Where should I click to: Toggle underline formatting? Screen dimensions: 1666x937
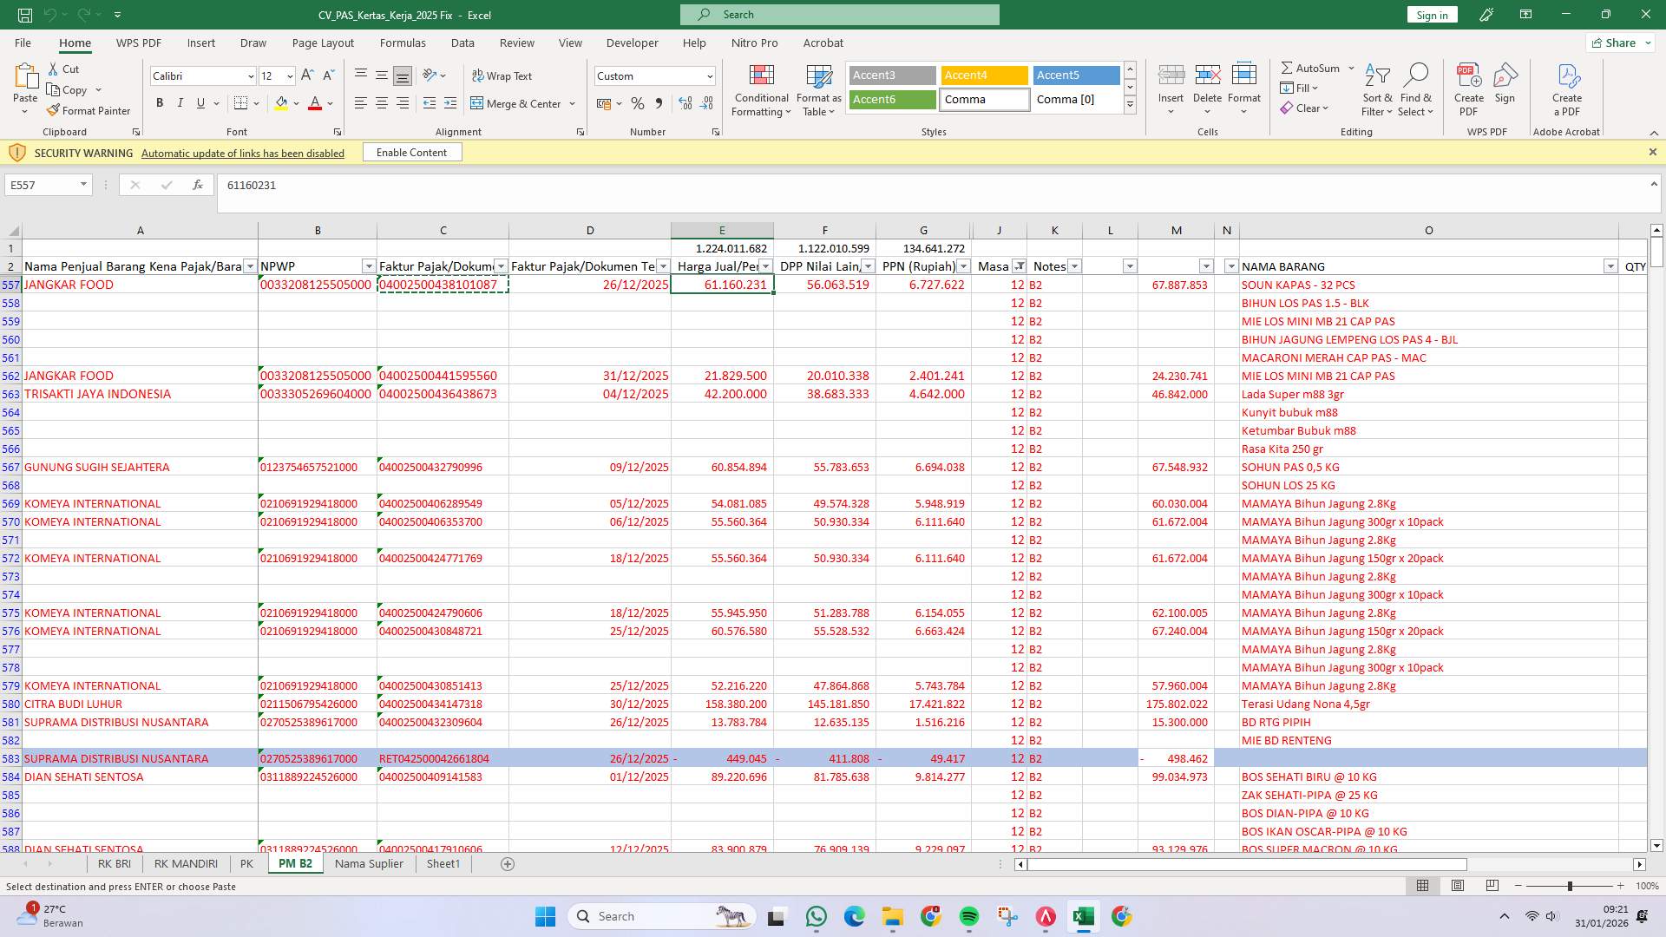[200, 103]
